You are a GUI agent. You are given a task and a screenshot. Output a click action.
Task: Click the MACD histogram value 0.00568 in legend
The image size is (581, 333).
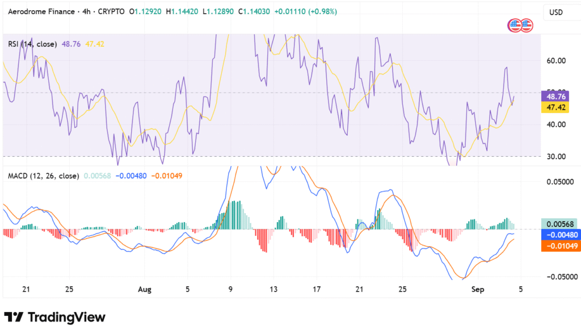point(98,176)
